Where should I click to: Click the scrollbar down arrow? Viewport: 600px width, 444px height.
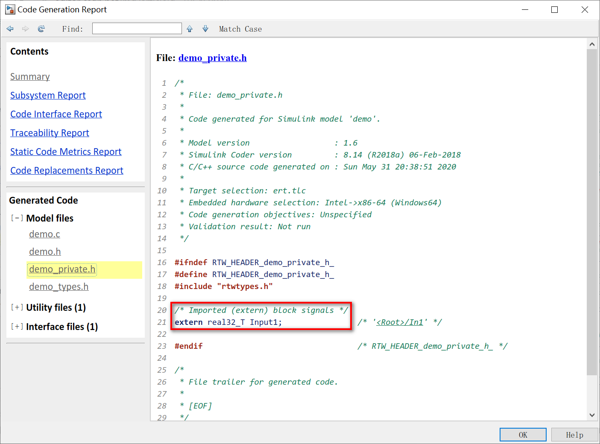pos(592,415)
